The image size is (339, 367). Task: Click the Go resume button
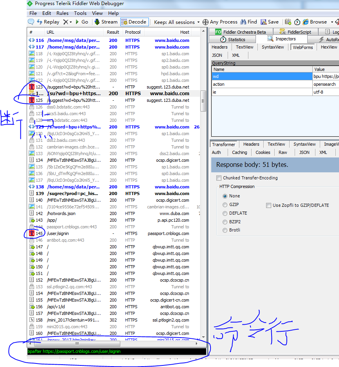[82, 22]
